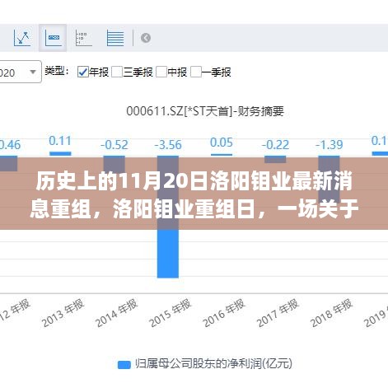Click the 历史上的11月20日洛阳钼业 headline banner
Image resolution: width=388 pixels, height=388 pixels.
[x=194, y=194]
